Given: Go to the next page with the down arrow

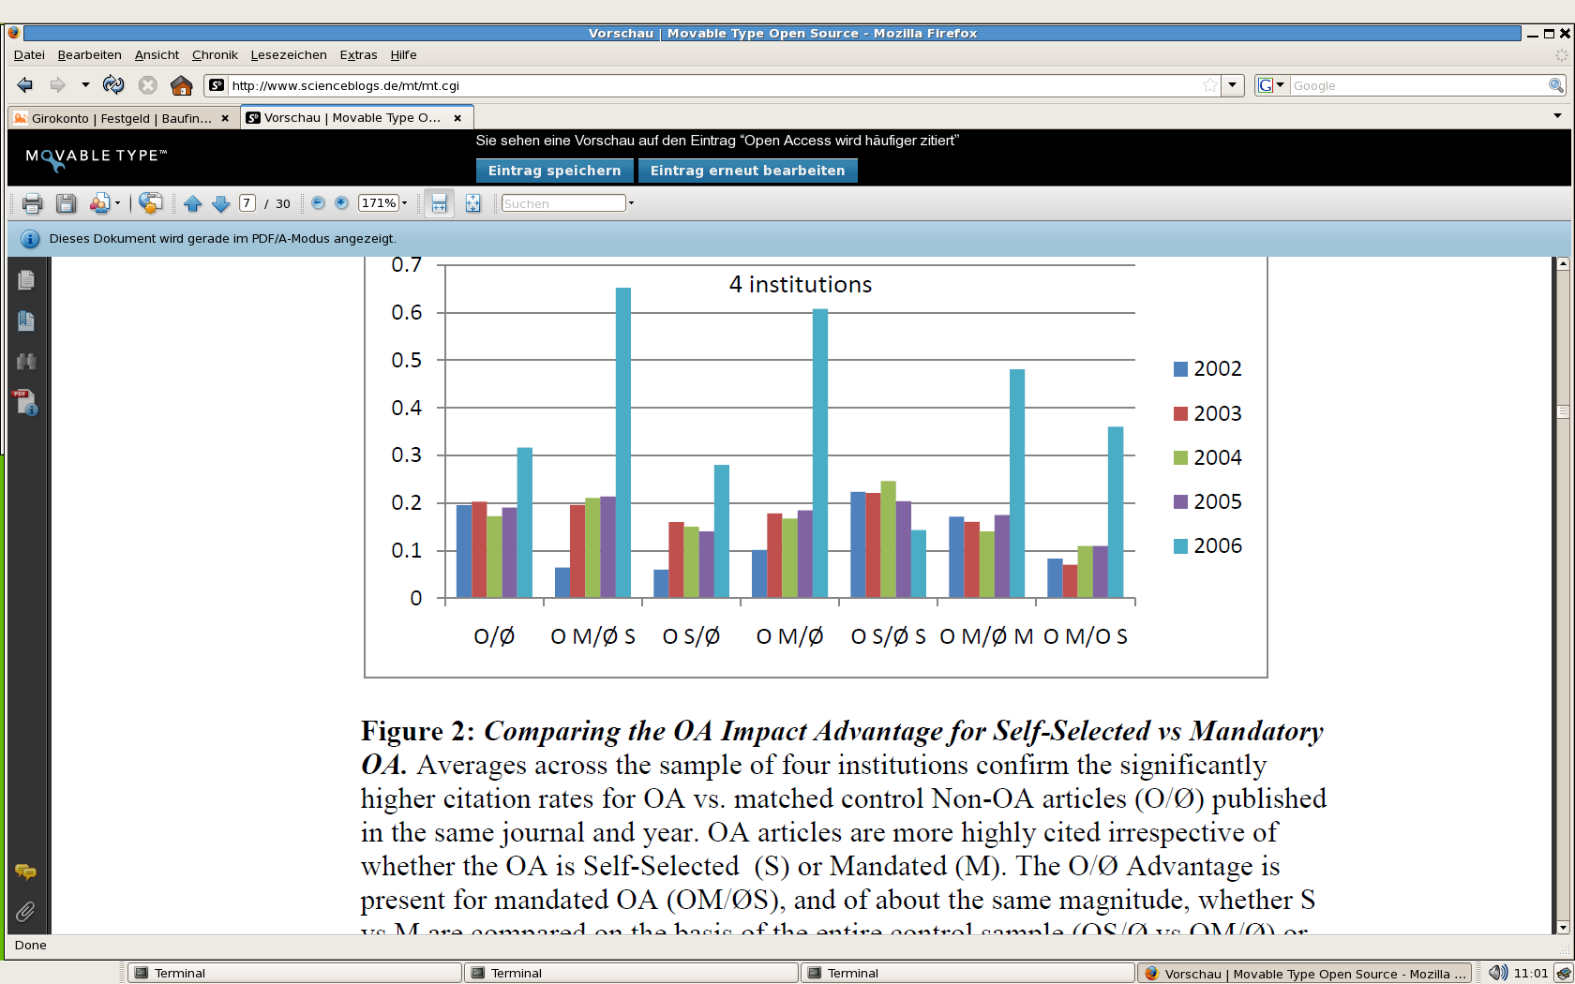Looking at the screenshot, I should pos(221,203).
